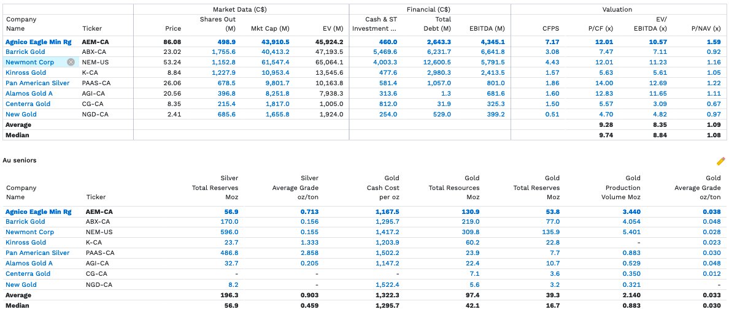729x312 pixels.
Task: Open Newmont Corp in the Au seniors table
Action: pos(29,232)
